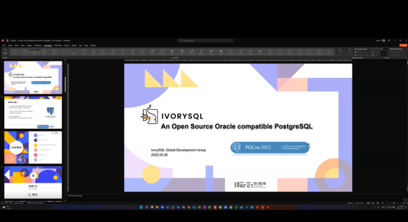Apply the Lighten emphasis animation
The height and width of the screenshot is (222, 408).
[221, 52]
